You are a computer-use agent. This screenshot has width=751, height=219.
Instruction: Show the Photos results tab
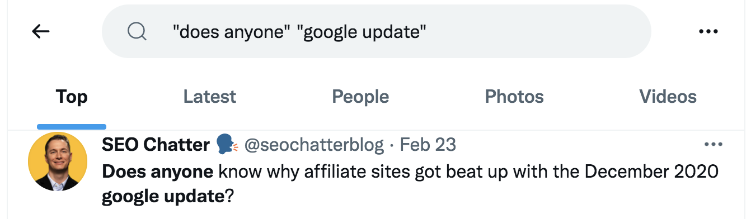(x=514, y=97)
